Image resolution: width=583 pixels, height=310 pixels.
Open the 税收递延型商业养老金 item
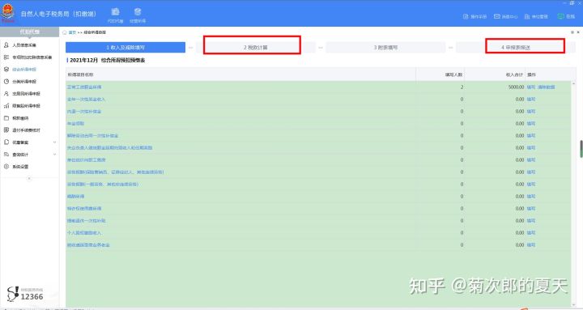click(88, 245)
